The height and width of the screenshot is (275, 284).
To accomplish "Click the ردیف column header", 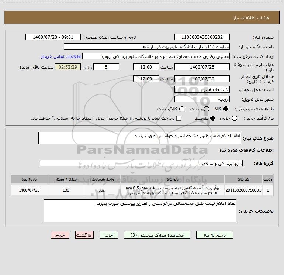I will pyautogui.click(x=268, y=179).
